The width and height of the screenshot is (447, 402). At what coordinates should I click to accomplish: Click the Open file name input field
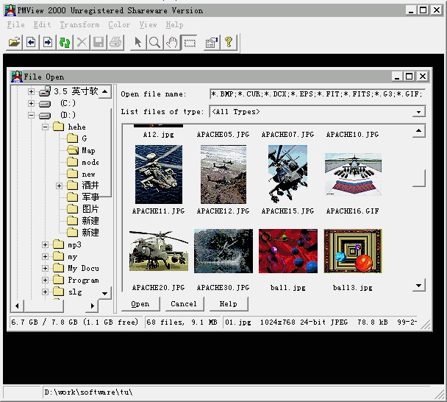click(316, 94)
